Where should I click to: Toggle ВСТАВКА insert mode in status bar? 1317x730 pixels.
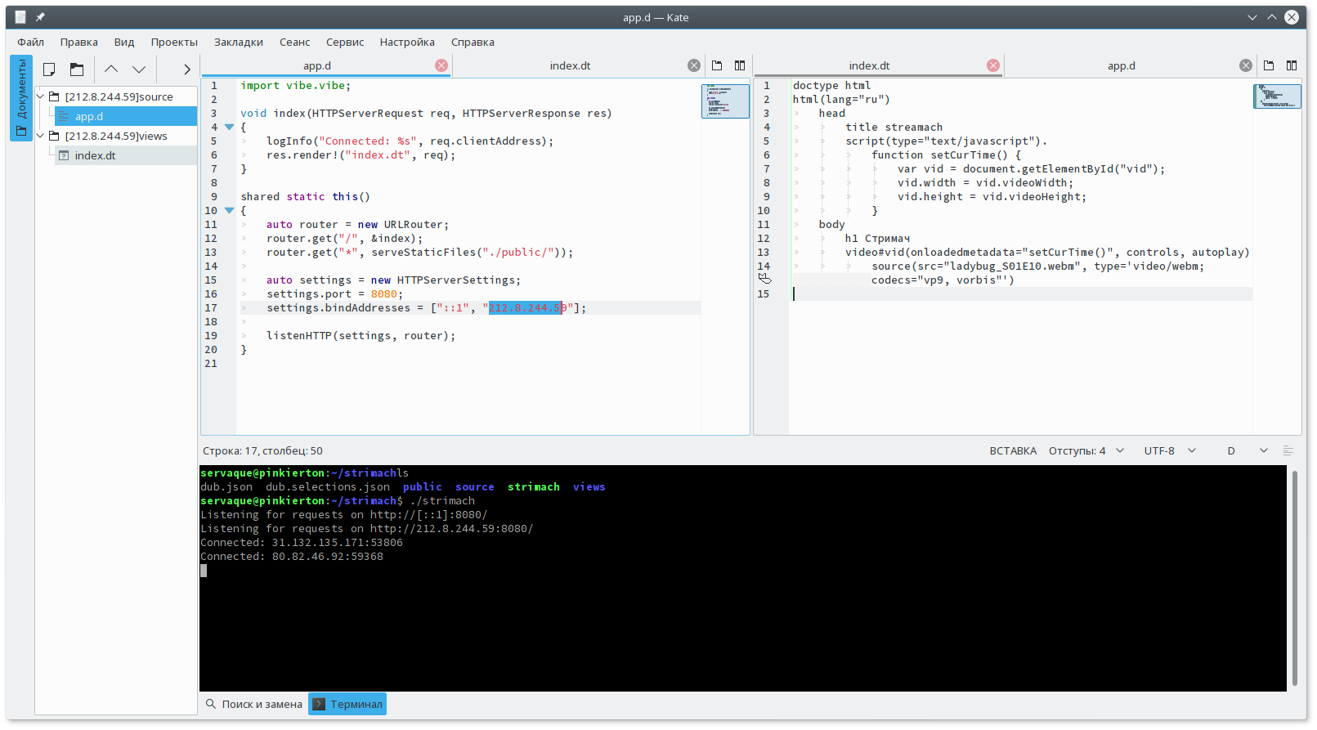[1013, 450]
